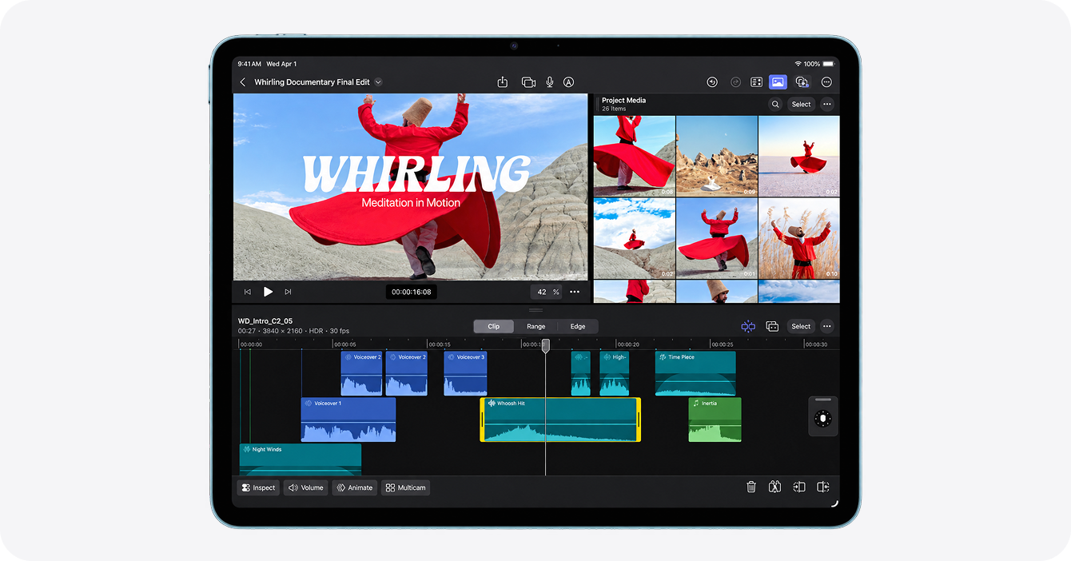Jump to previous edit in viewer
This screenshot has height=561, width=1071.
tap(248, 292)
